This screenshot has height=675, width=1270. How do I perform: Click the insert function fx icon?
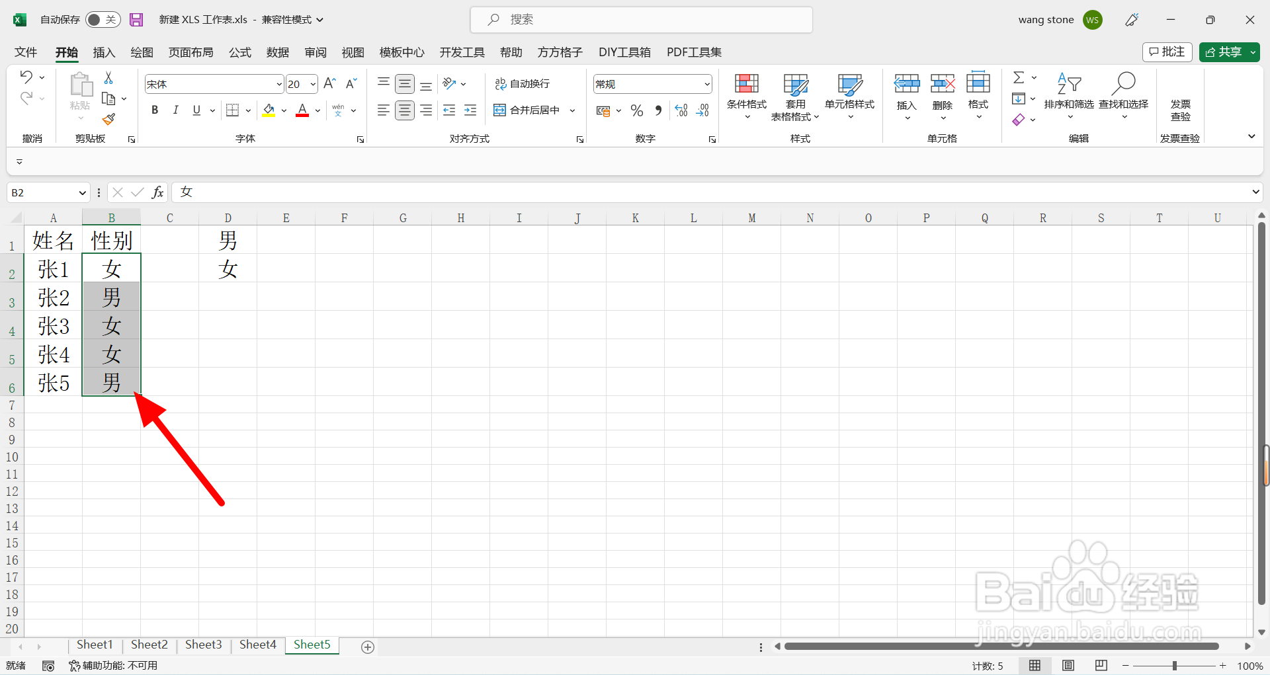157,192
